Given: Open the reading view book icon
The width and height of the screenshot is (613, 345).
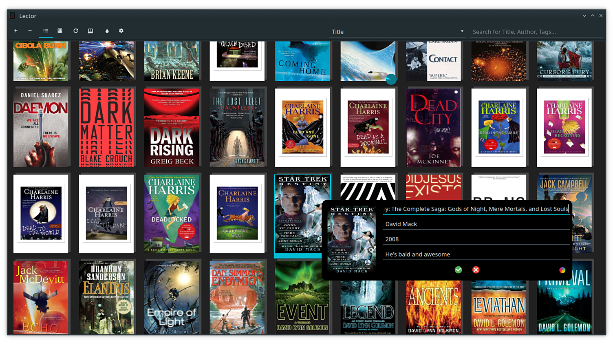Looking at the screenshot, I should tap(90, 31).
